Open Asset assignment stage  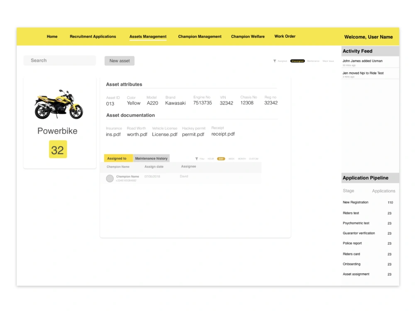(356, 274)
